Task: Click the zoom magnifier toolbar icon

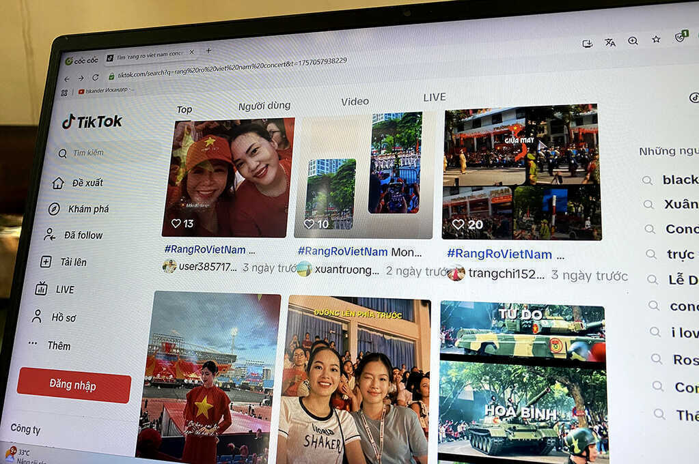Action: pos(633,41)
